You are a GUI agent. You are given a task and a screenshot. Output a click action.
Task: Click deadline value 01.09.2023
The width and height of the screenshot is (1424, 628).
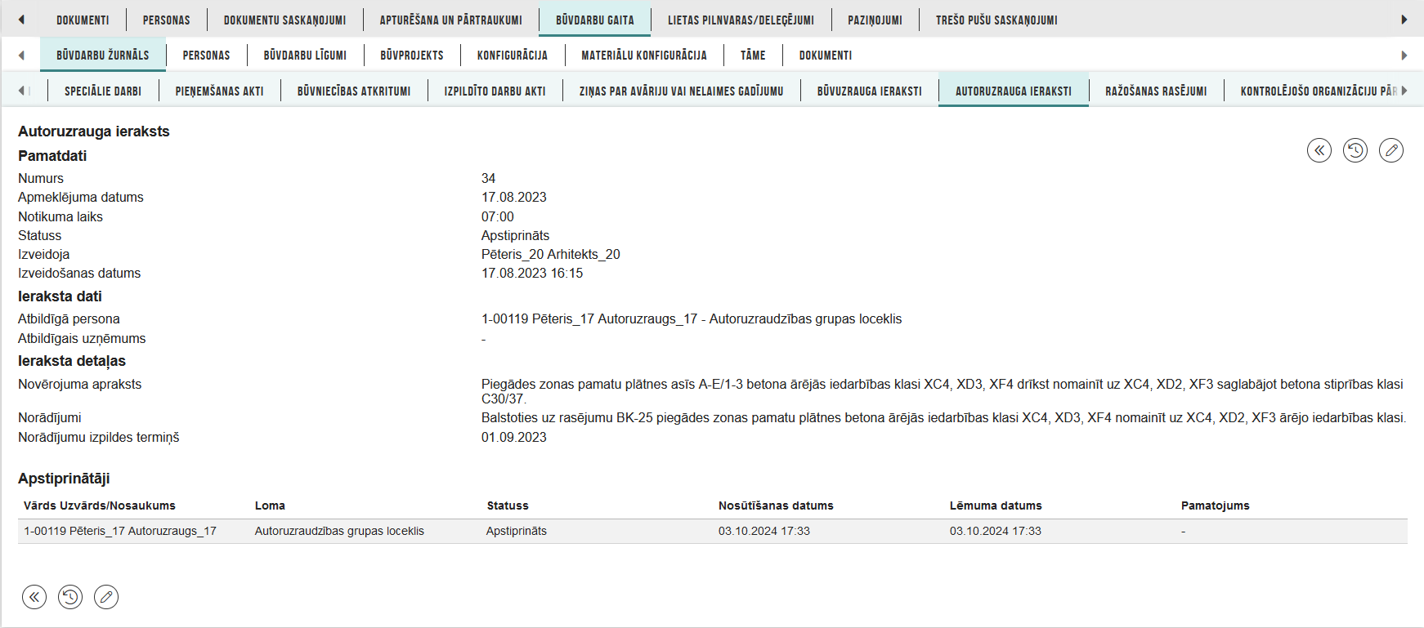coord(514,437)
